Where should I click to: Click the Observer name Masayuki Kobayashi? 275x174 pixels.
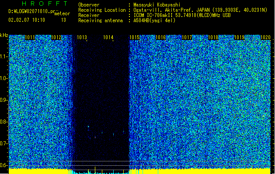(x=157, y=5)
